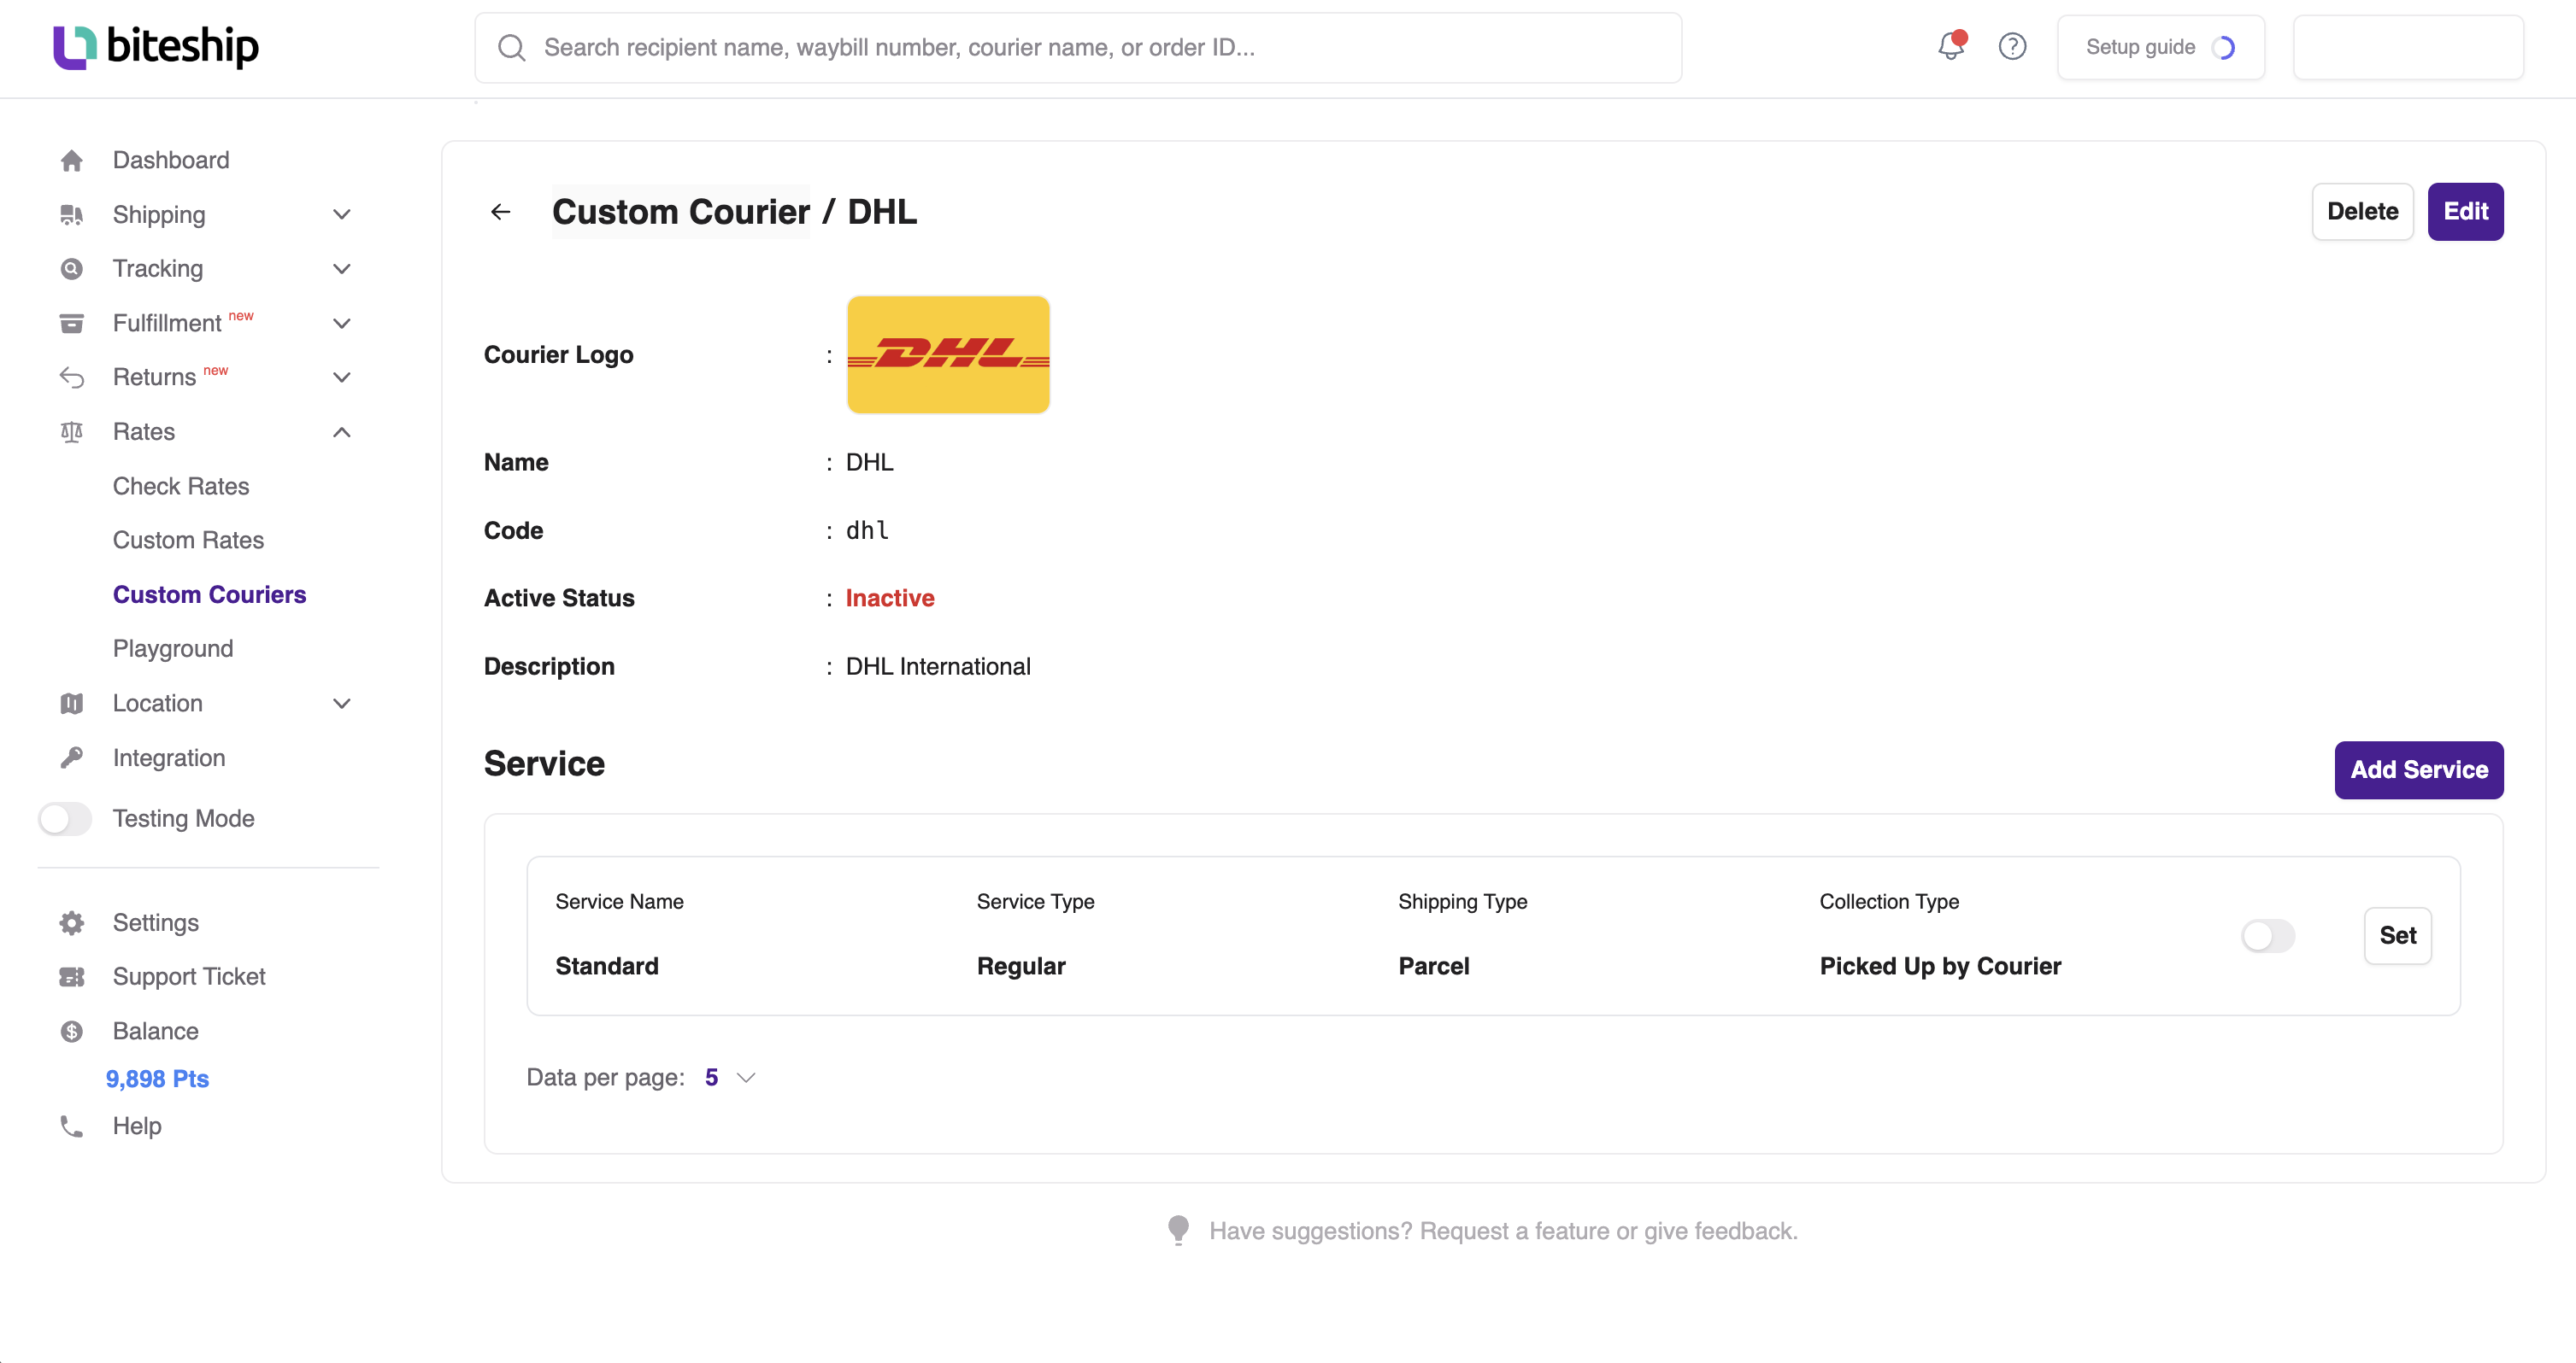This screenshot has height=1363, width=2576.
Task: Go to Dashboard
Action: [171, 161]
